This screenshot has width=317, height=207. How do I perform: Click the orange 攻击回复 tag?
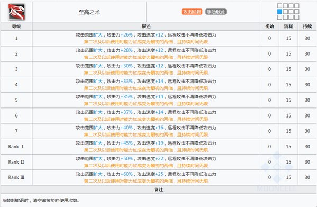coord(192,12)
